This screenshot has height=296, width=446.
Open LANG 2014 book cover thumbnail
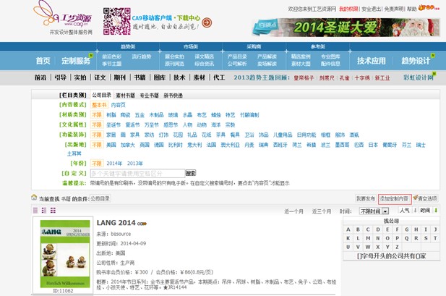coord(66,253)
